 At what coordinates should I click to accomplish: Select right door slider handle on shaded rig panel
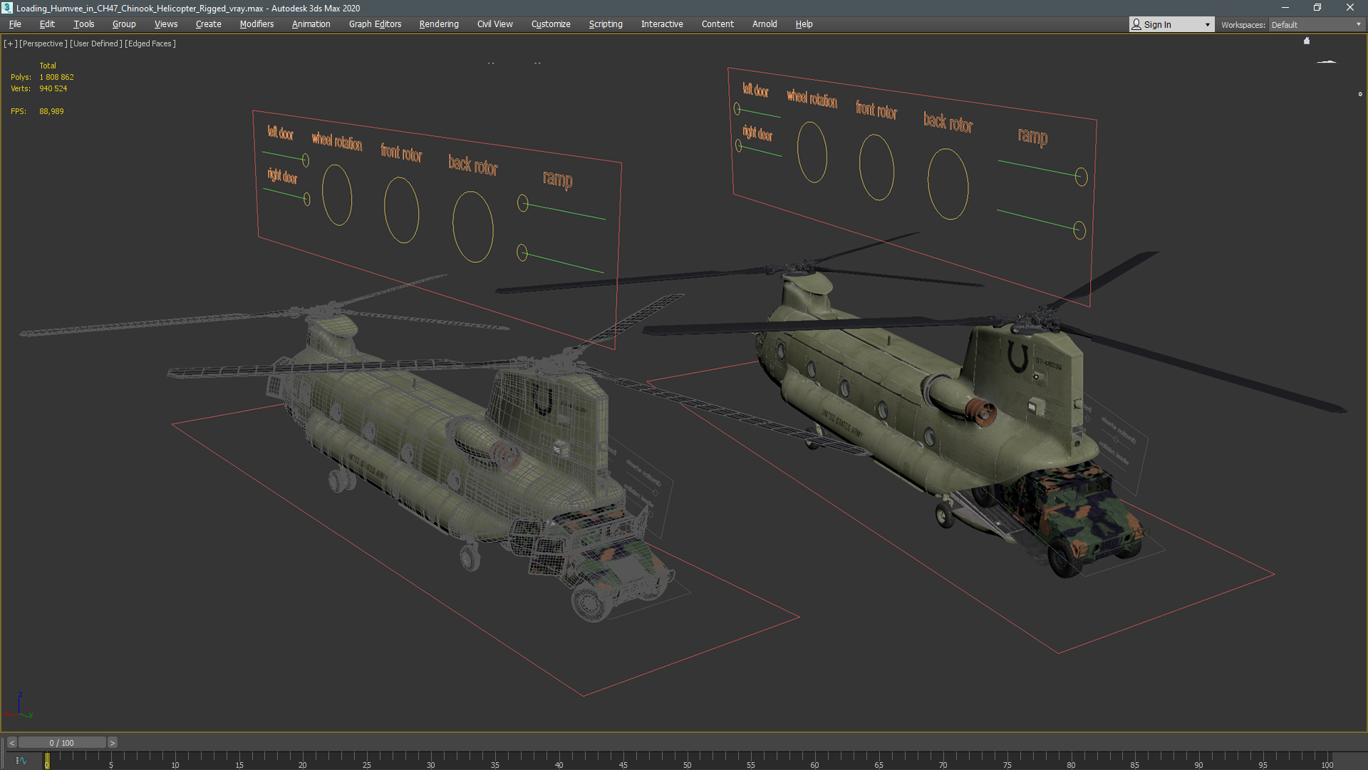[739, 146]
